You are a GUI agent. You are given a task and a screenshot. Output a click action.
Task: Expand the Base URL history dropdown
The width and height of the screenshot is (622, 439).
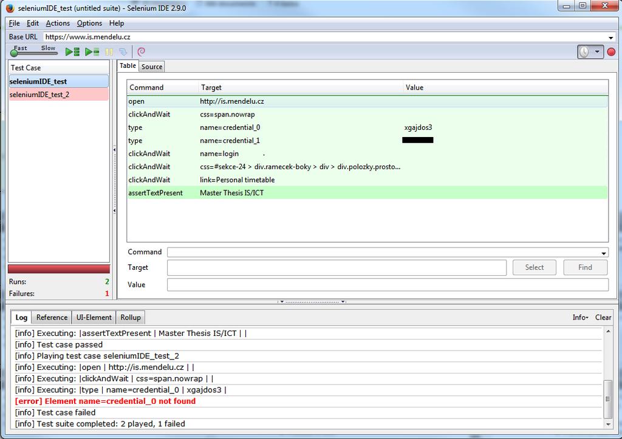tap(611, 38)
